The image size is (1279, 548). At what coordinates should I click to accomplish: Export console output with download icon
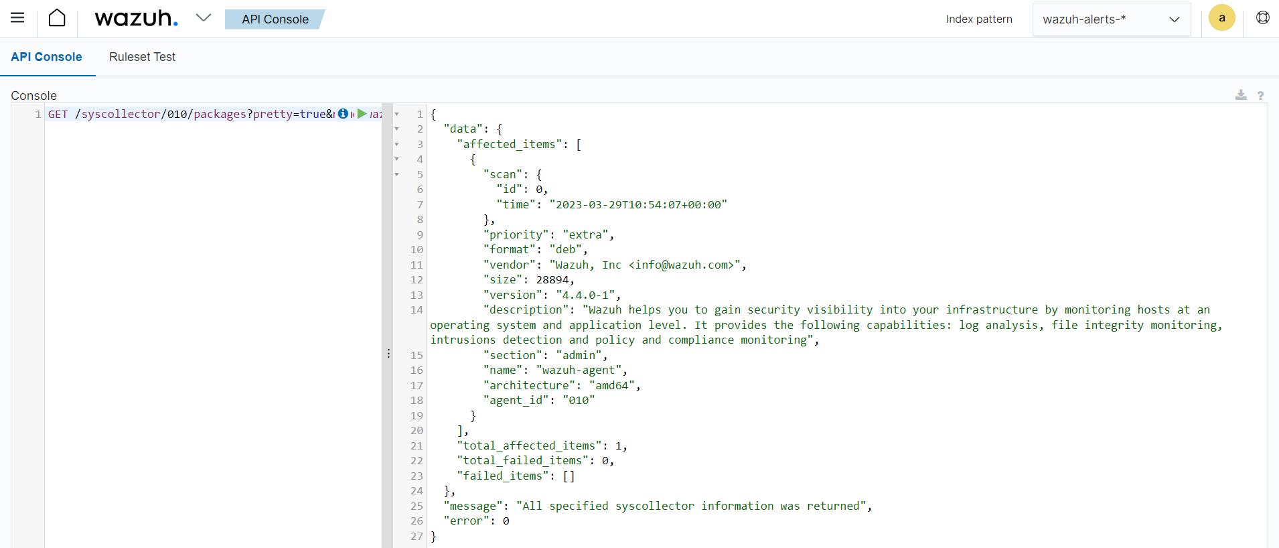pyautogui.click(x=1241, y=95)
